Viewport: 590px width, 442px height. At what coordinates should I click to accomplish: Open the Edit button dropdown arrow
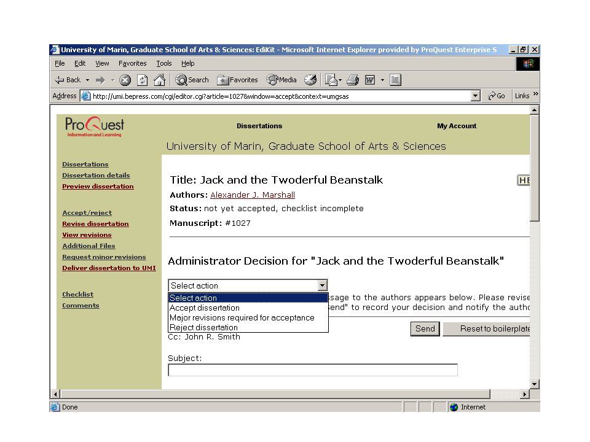coord(382,80)
